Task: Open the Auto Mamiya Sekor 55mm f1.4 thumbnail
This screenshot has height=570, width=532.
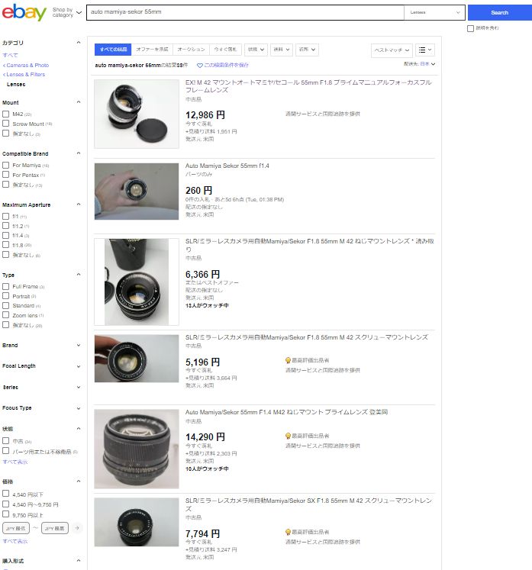Action: 137,191
